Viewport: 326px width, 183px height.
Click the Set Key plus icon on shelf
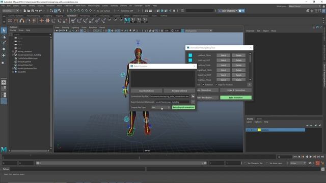click(x=42, y=20)
